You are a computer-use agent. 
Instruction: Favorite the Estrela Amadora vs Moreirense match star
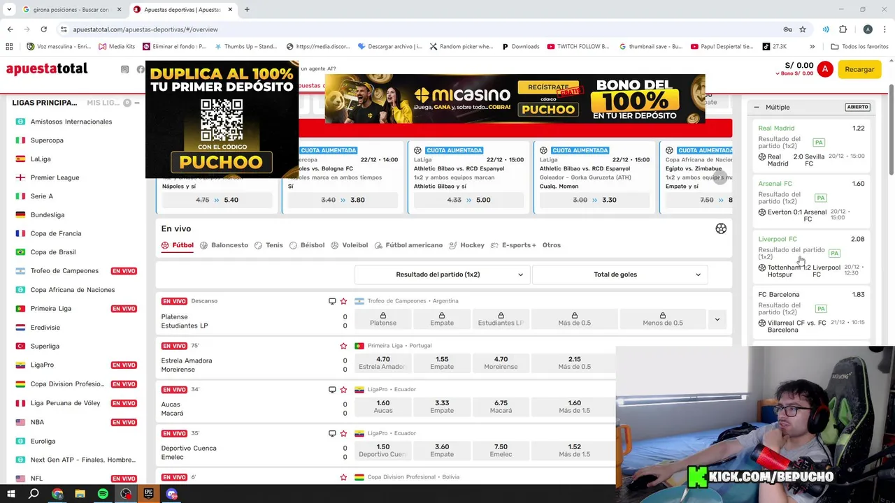[x=343, y=346]
